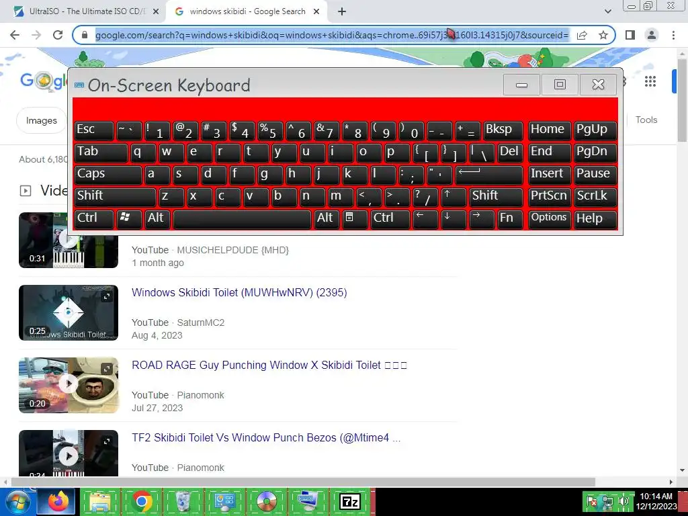Open the search Tools option
688x516 pixels.
[646, 120]
